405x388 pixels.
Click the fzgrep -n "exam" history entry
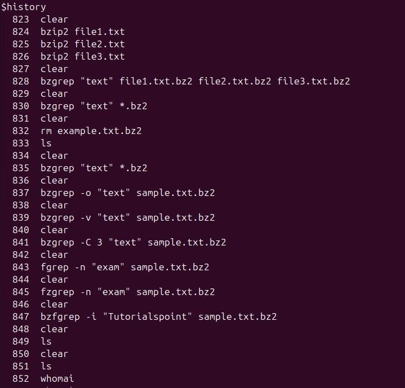click(127, 292)
